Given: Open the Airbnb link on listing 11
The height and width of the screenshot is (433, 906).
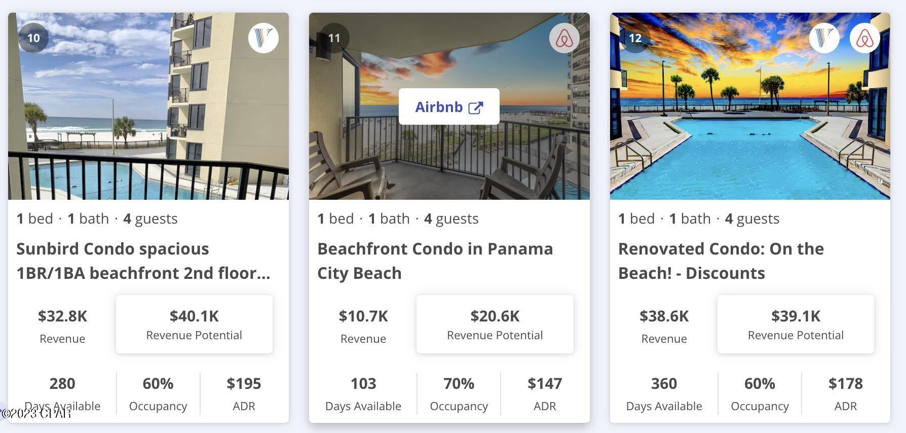Looking at the screenshot, I should pos(448,106).
